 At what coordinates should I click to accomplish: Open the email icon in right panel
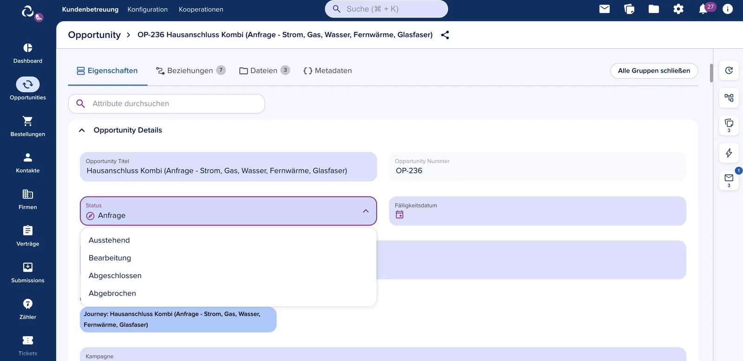coord(729,180)
